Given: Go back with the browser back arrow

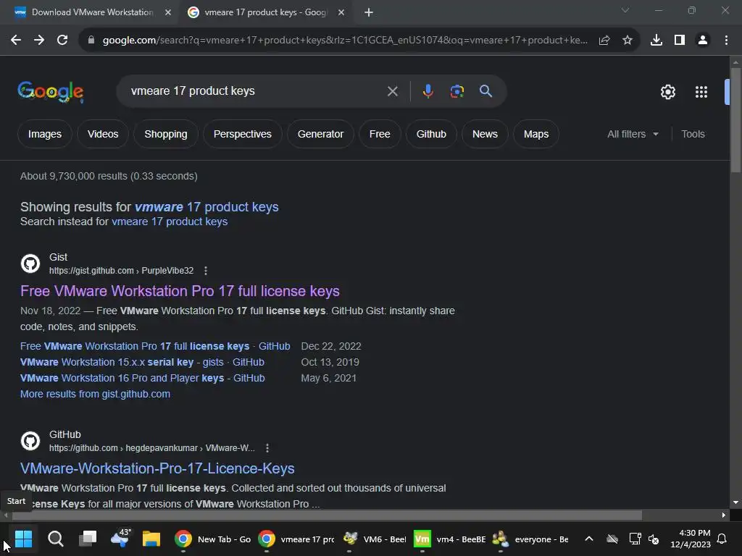Looking at the screenshot, I should pyautogui.click(x=16, y=41).
